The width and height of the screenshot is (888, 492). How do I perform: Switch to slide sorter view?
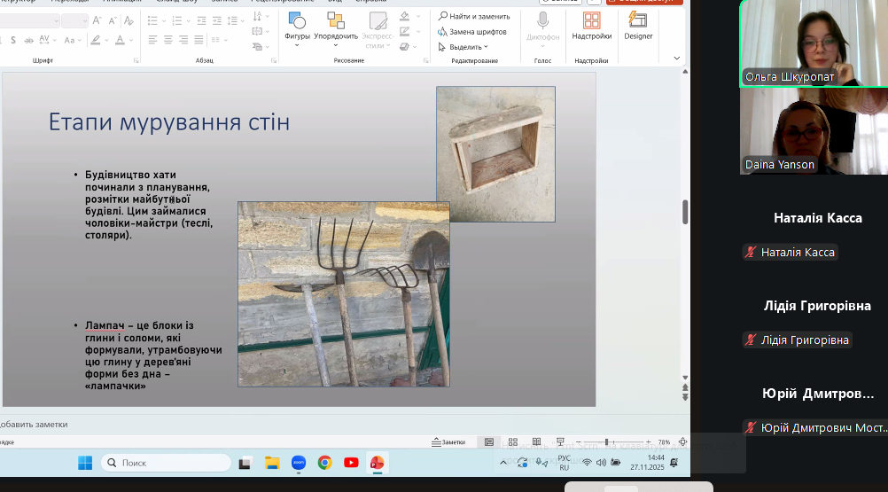tap(512, 441)
